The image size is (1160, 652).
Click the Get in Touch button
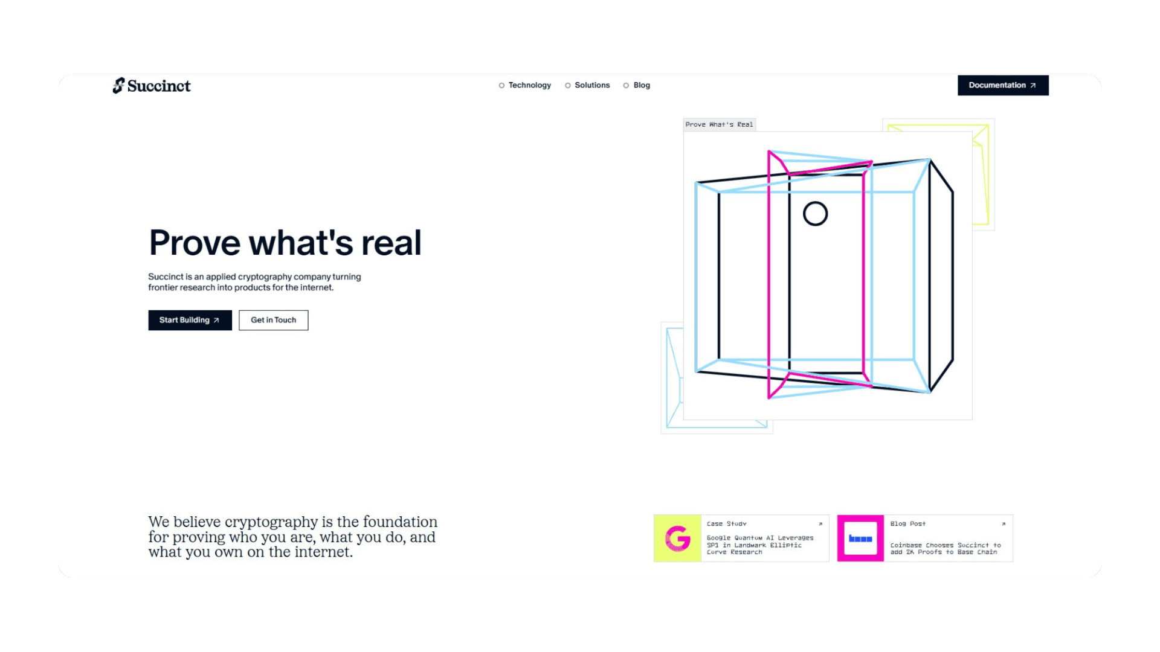coord(273,320)
